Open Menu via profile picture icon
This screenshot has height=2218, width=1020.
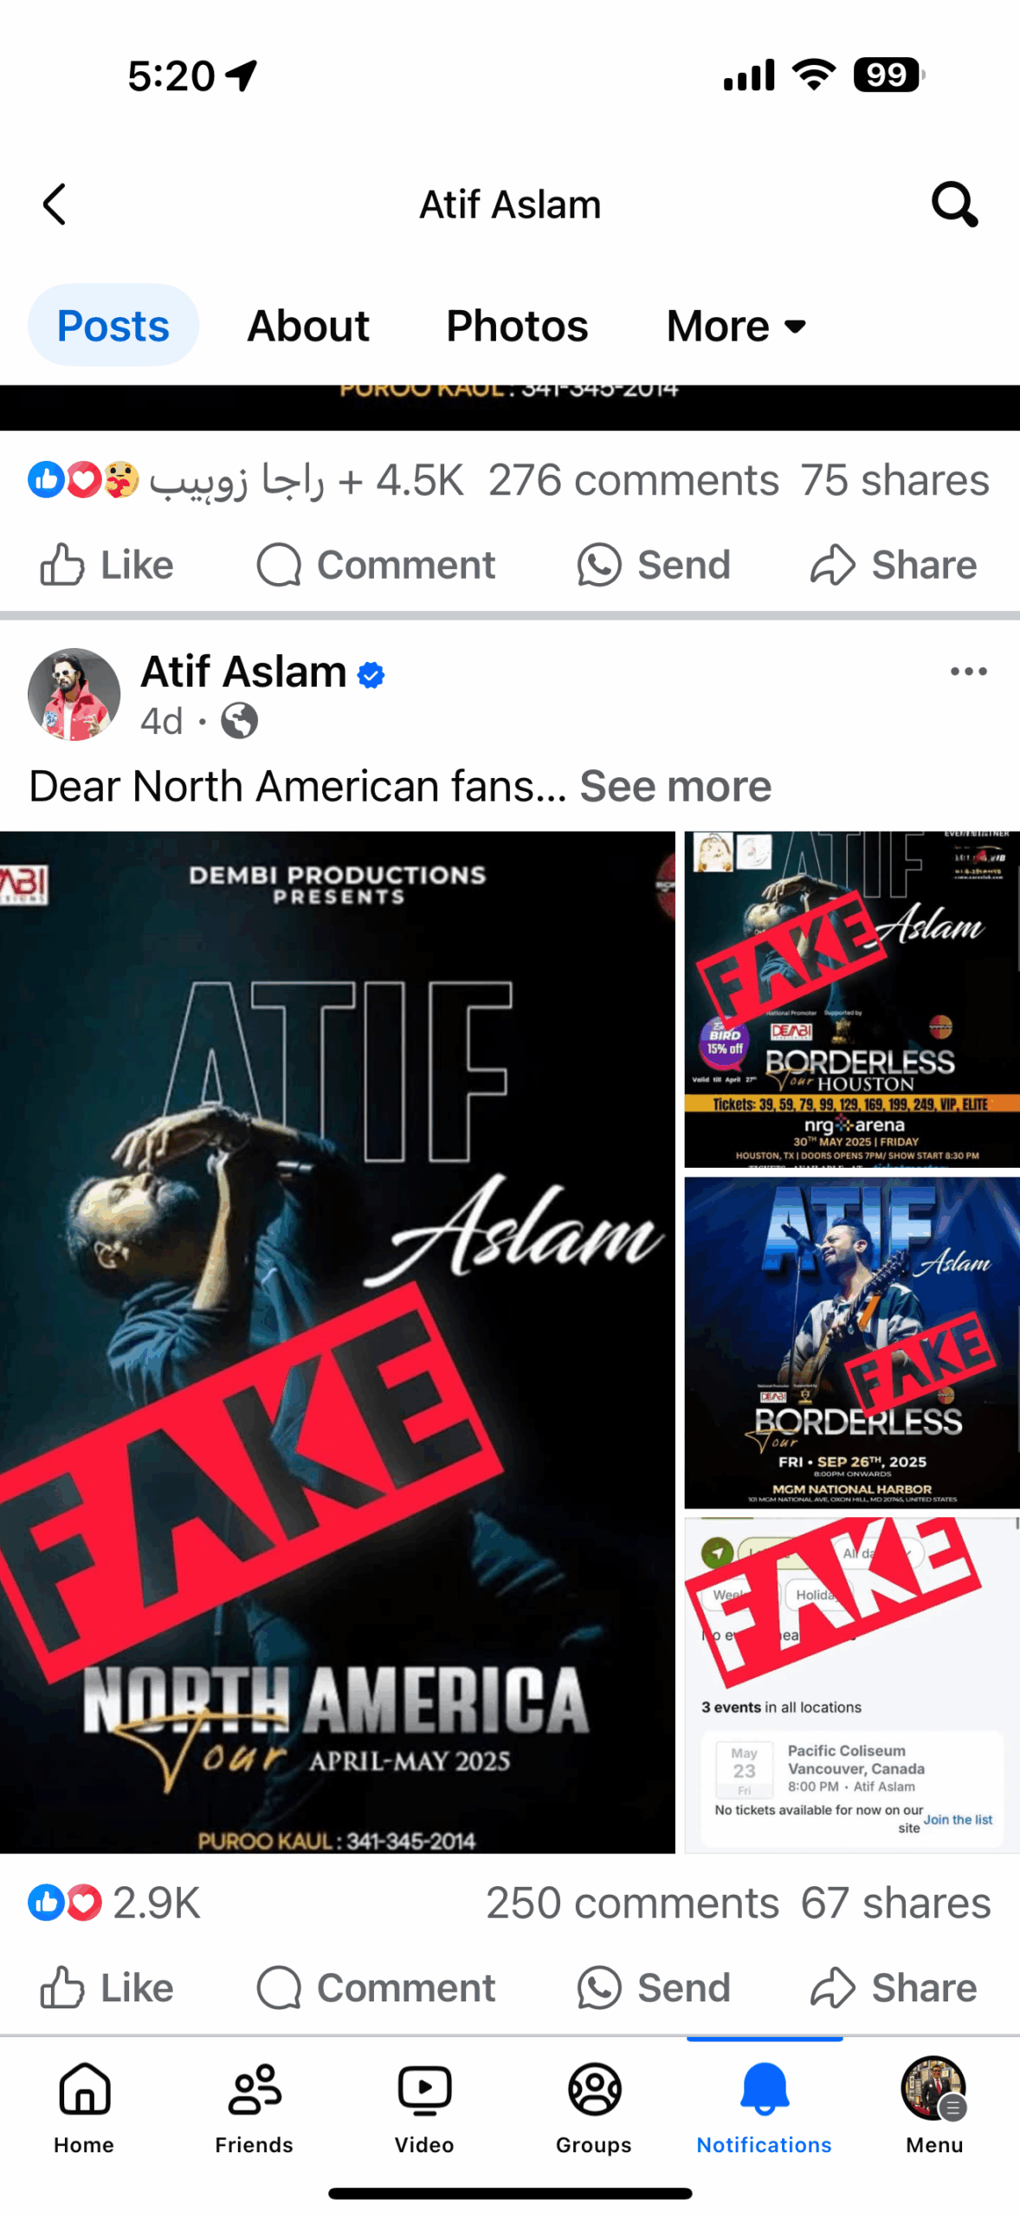pos(933,2106)
